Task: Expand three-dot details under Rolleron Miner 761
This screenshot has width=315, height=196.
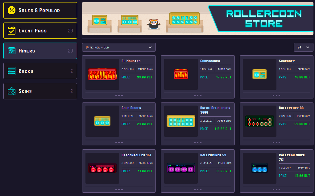Action: (276, 190)
